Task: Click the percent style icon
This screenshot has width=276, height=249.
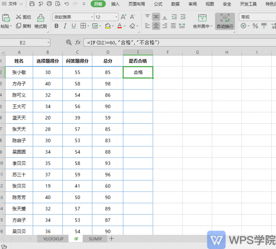Action: click(255, 26)
